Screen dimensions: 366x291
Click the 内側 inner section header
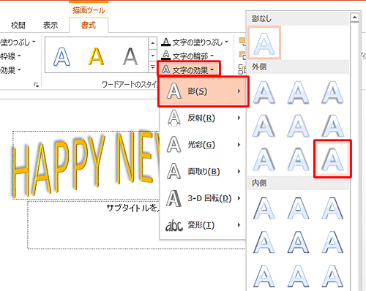[298, 183]
